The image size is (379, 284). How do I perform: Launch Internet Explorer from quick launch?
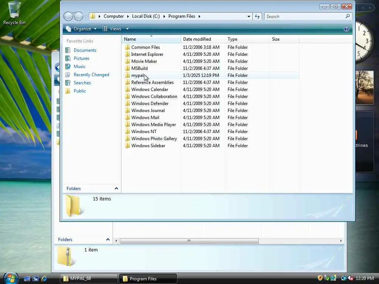[44, 279]
